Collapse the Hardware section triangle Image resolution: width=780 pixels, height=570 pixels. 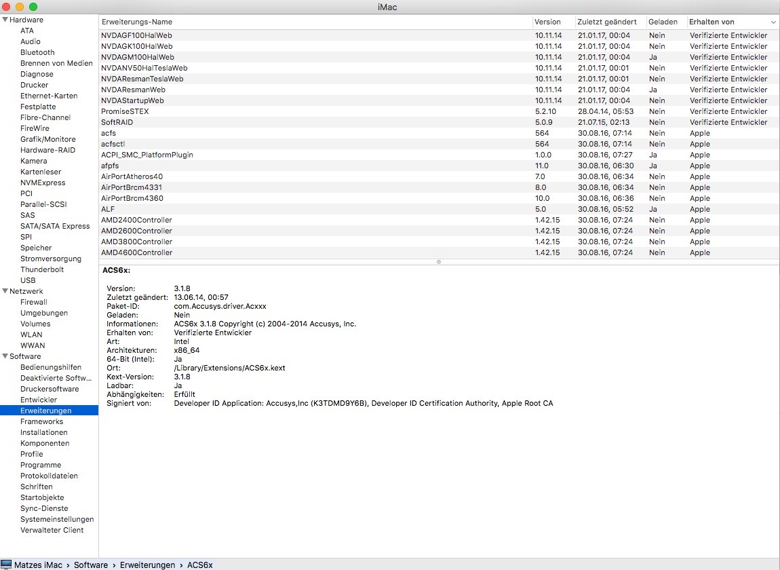[5, 20]
